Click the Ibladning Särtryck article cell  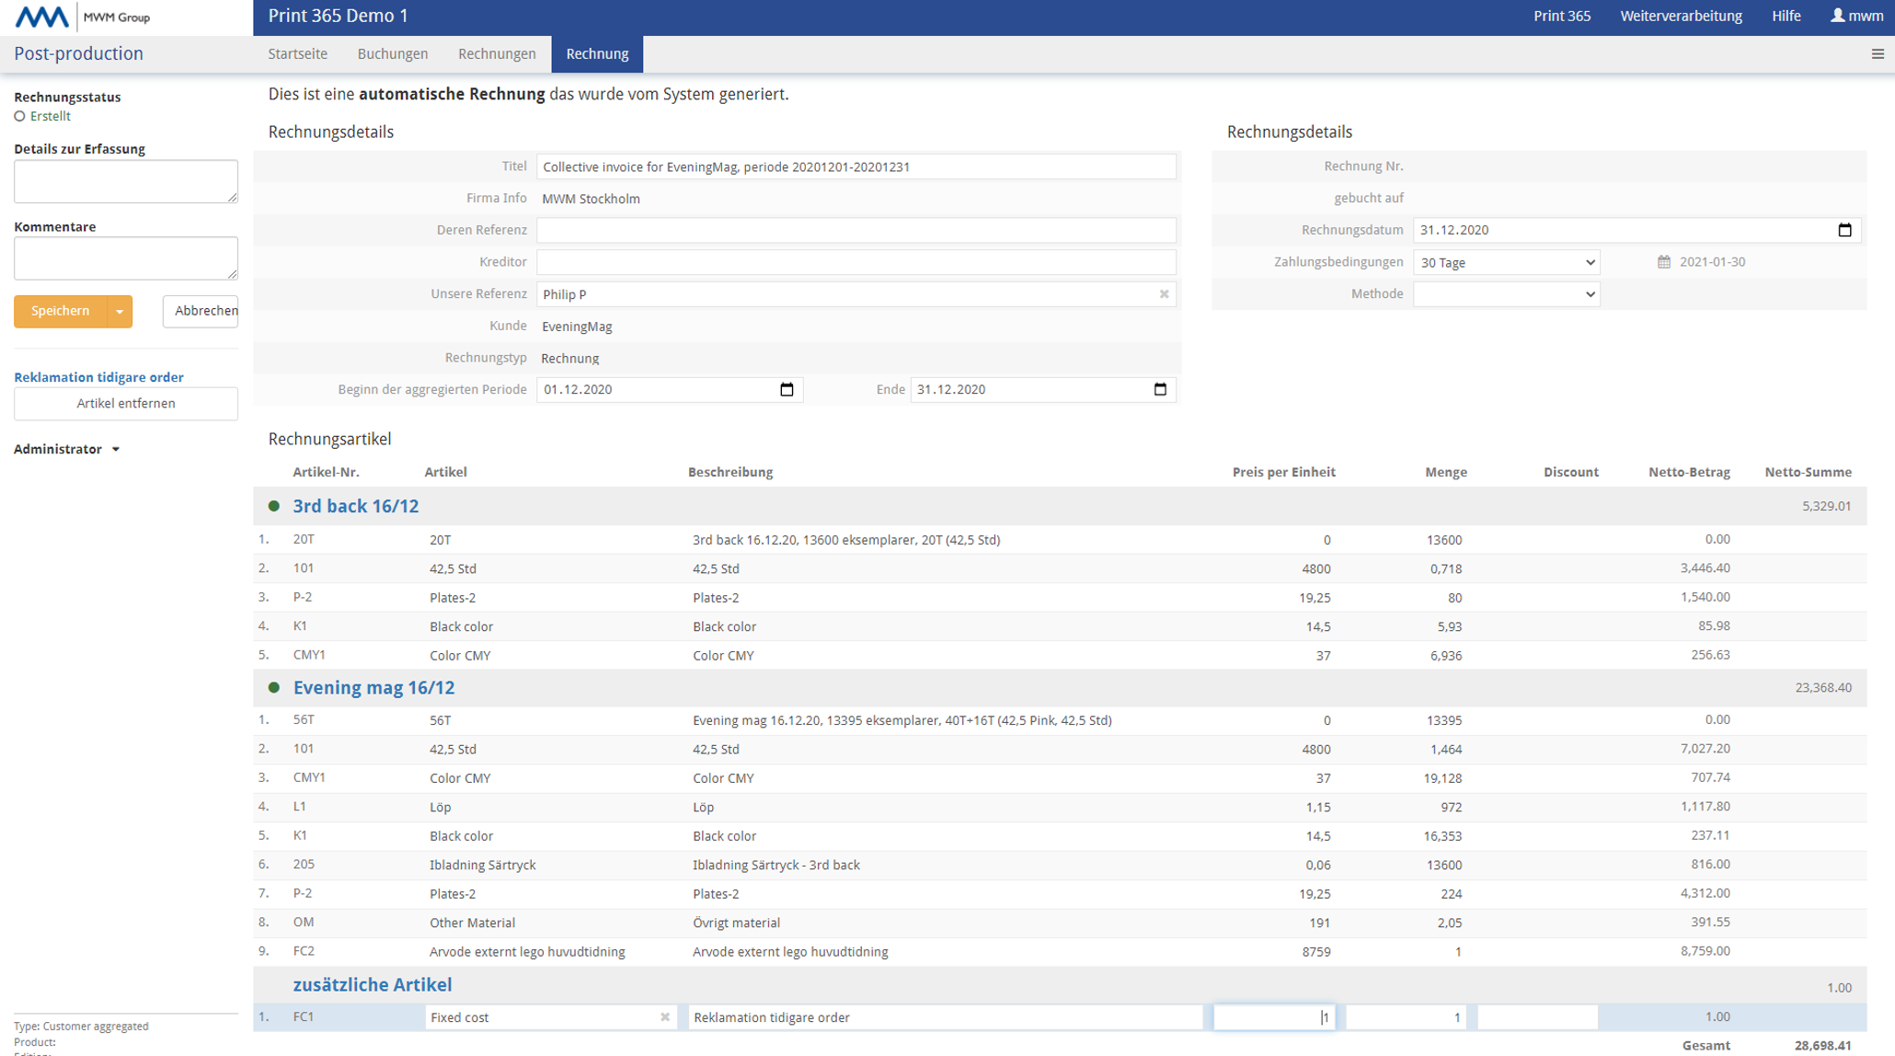click(482, 865)
